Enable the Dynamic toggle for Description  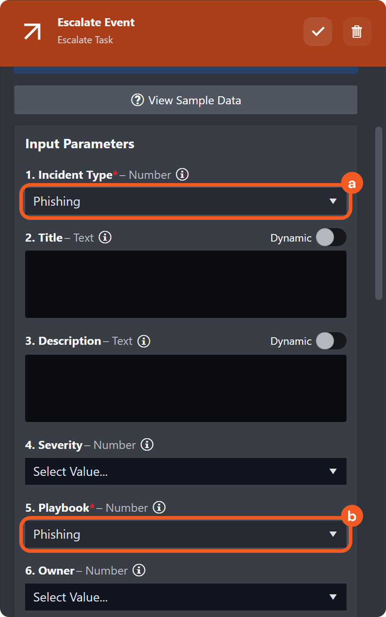pos(331,341)
